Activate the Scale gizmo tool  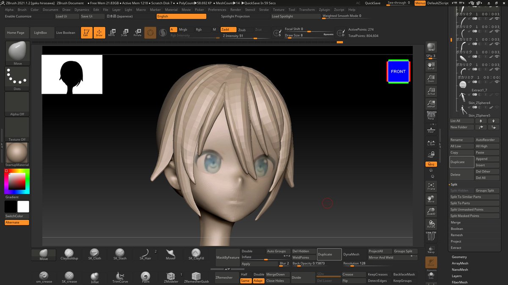pyautogui.click(x=124, y=33)
